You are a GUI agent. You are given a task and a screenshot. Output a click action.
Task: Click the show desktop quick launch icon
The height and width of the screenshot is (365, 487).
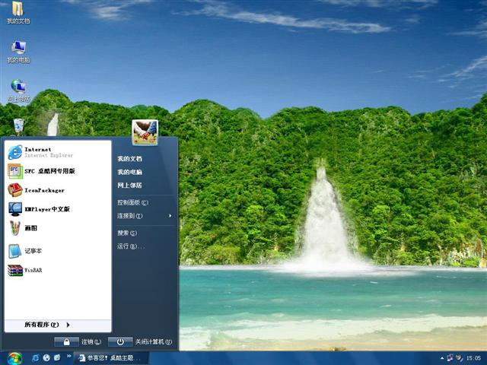(x=57, y=358)
